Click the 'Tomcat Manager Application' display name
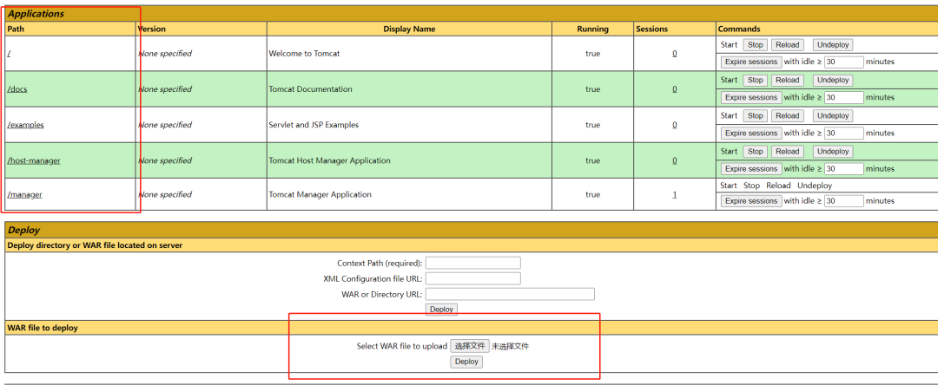The height and width of the screenshot is (385, 938). pos(320,194)
